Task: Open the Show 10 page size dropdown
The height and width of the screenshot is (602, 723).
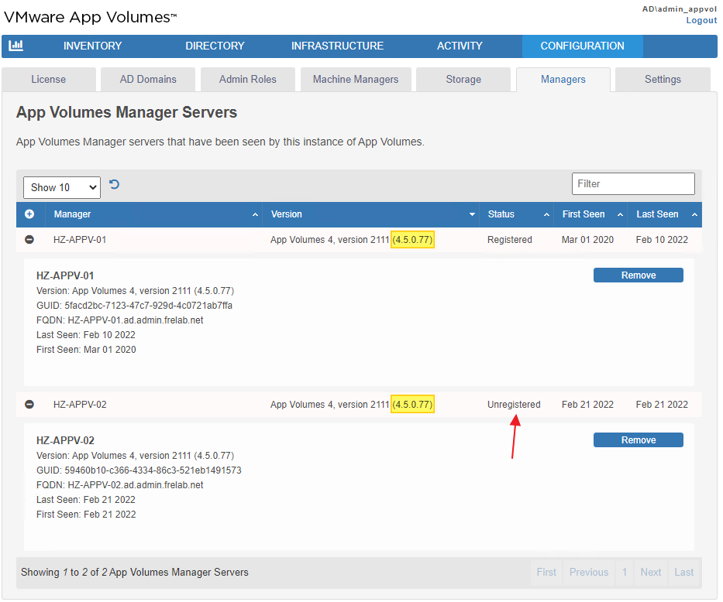Action: pyautogui.click(x=62, y=187)
